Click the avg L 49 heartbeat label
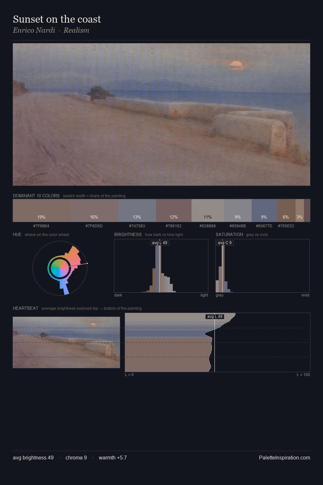The height and width of the screenshot is (485, 323). (x=215, y=317)
